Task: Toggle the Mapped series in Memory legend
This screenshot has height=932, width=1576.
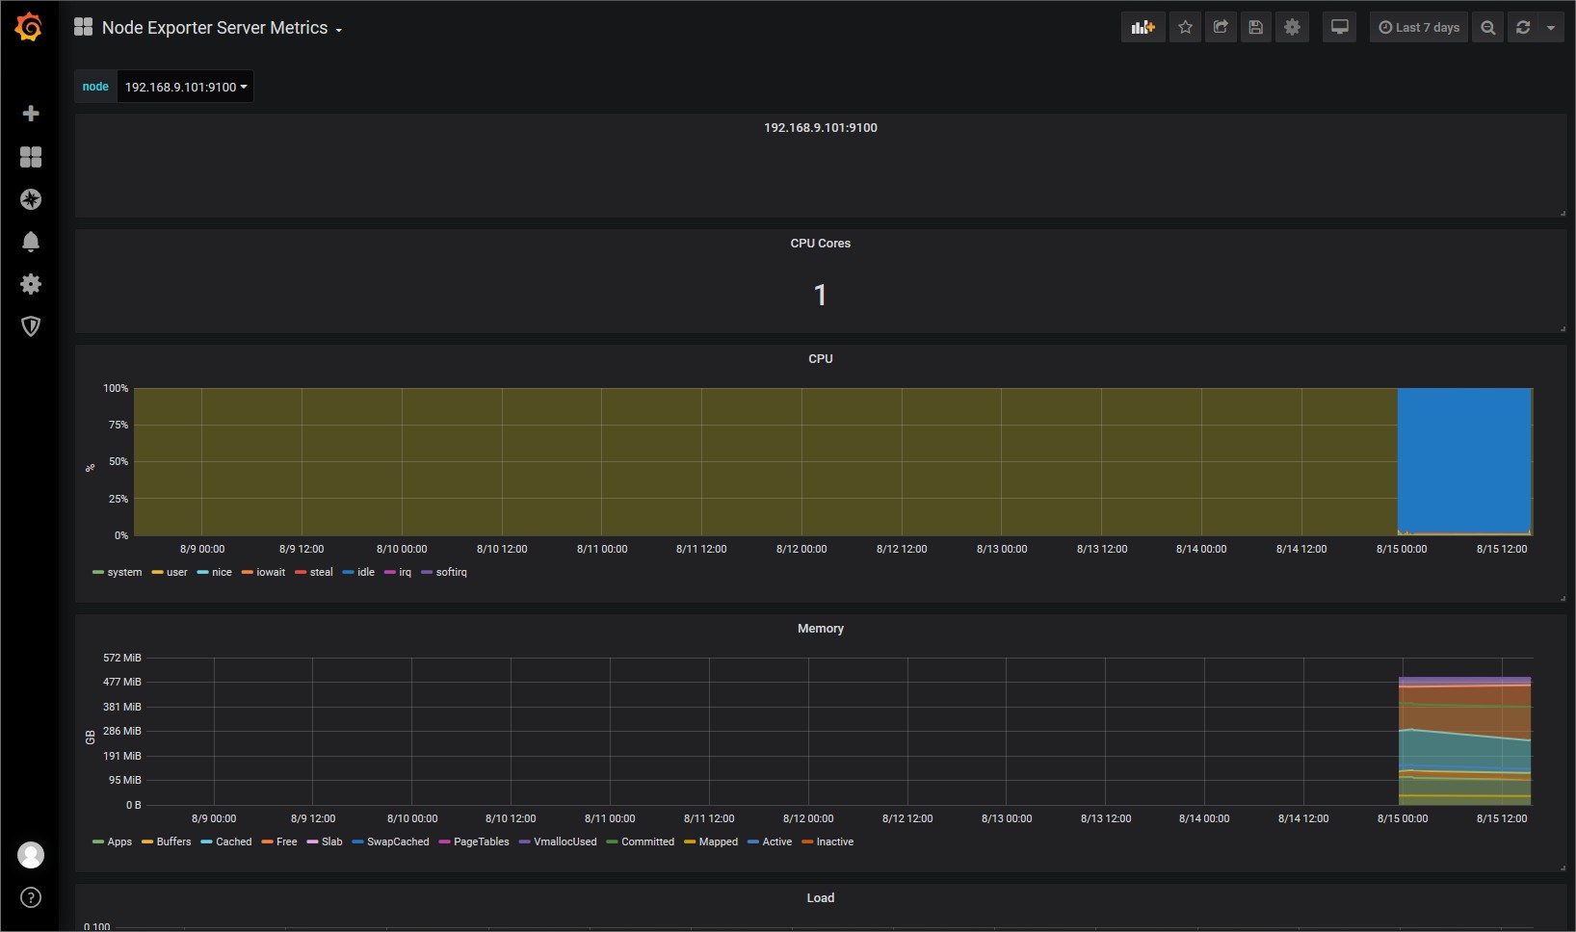Action: 711,842
